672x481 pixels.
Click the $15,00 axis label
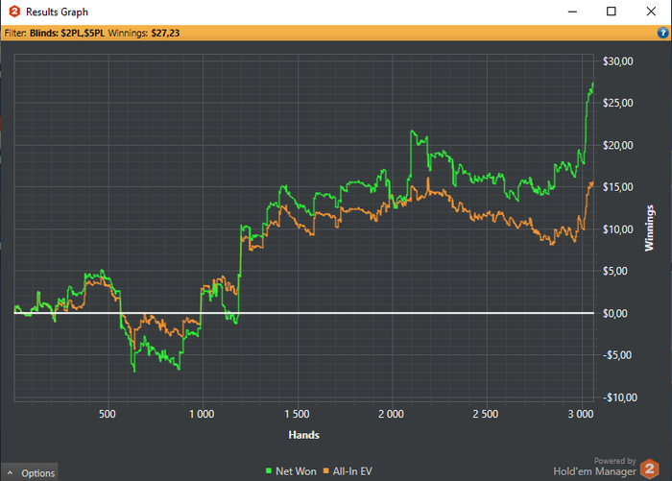(x=617, y=187)
